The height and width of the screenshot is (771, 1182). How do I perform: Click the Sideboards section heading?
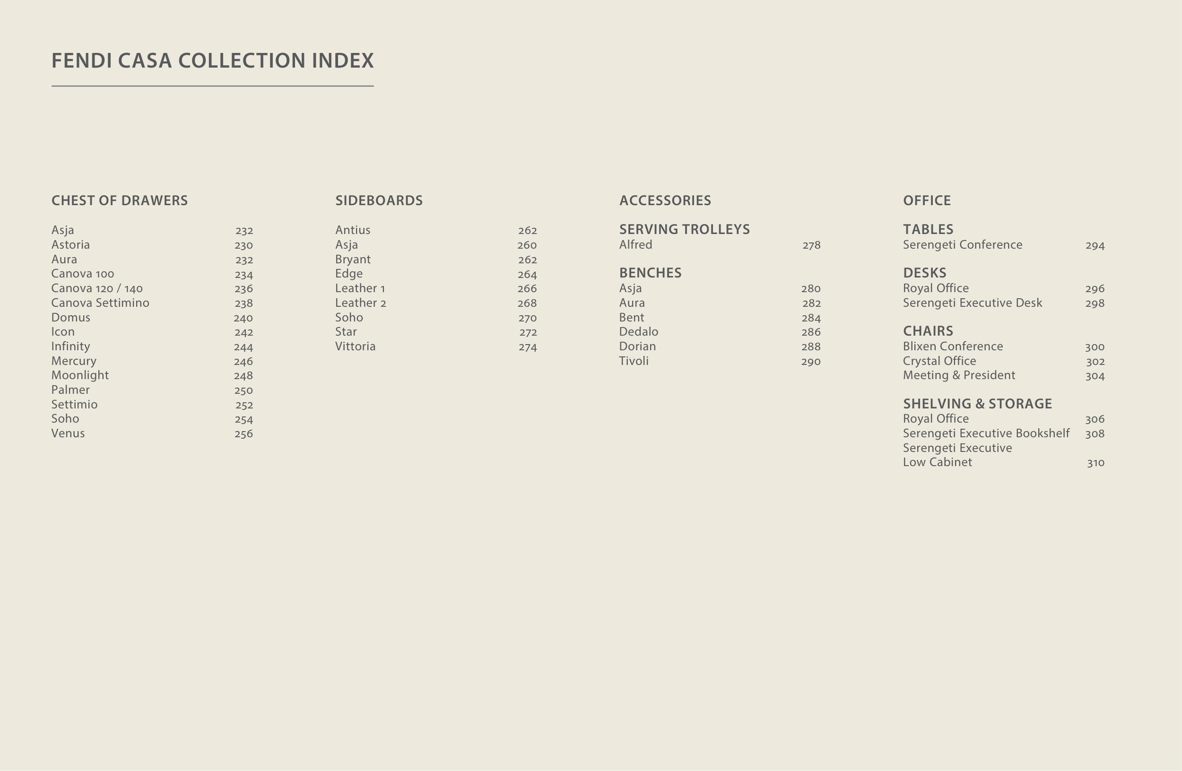point(378,200)
